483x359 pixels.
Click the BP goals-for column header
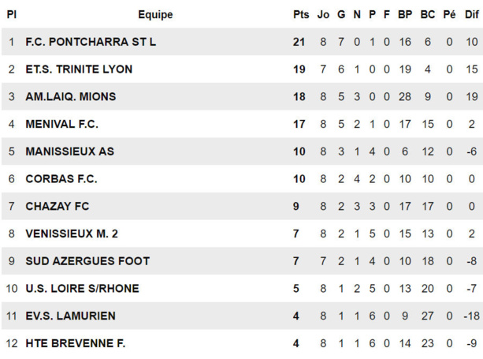pyautogui.click(x=405, y=14)
